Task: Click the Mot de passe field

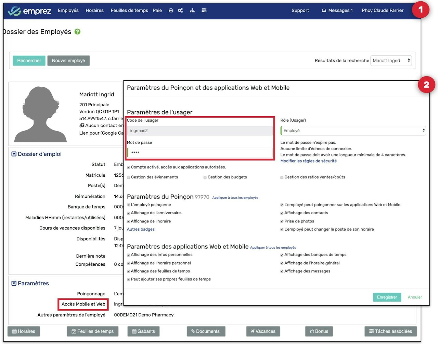Action: [200, 152]
